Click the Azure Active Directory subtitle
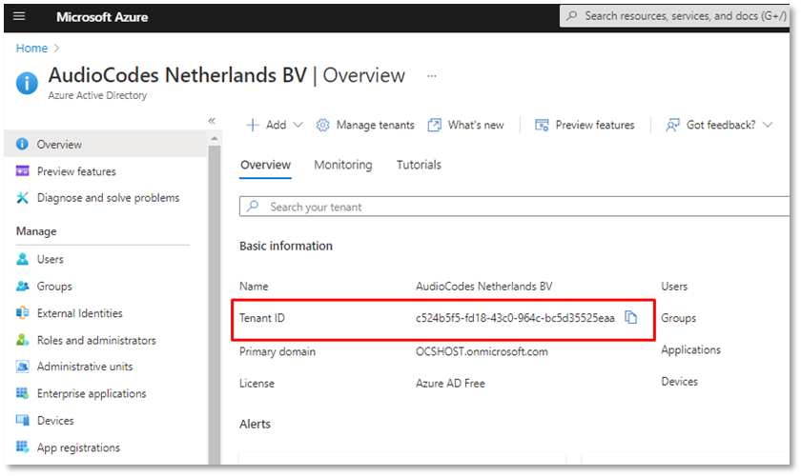Screen dimensions: 801x476 (97, 95)
